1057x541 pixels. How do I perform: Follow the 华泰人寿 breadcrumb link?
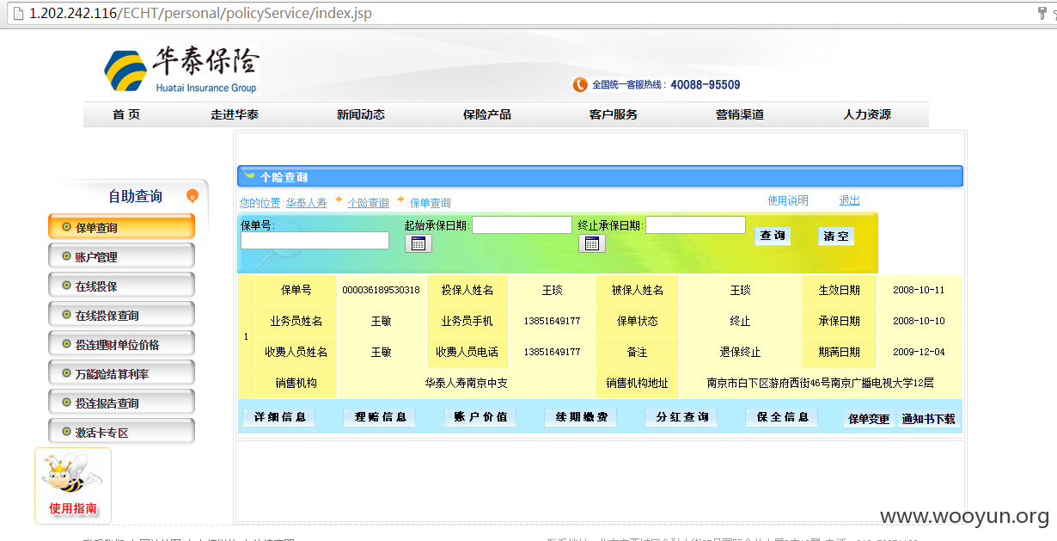pyautogui.click(x=307, y=203)
